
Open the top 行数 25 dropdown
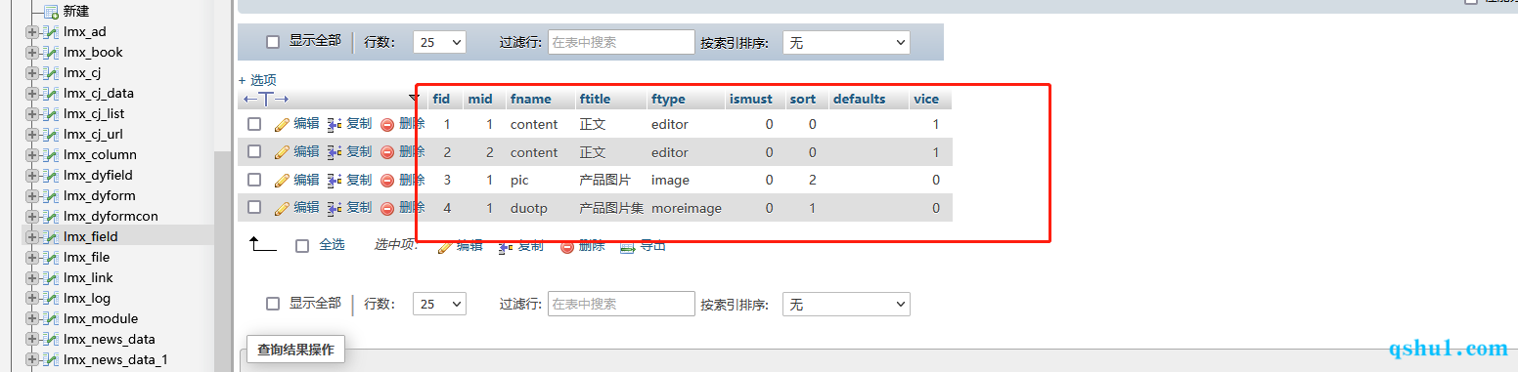click(440, 42)
